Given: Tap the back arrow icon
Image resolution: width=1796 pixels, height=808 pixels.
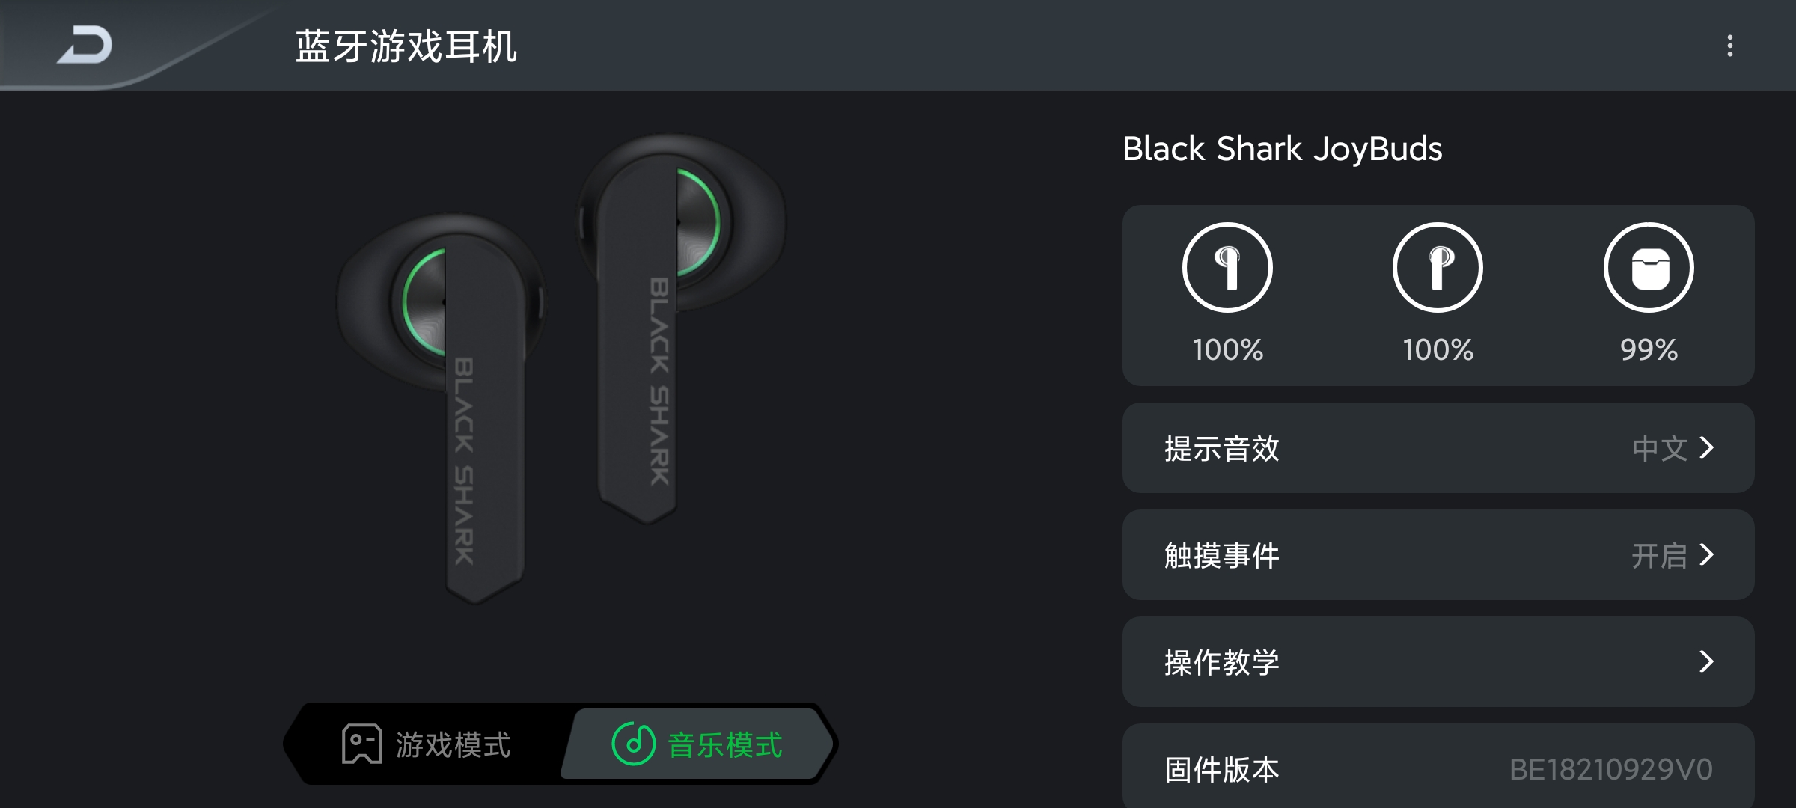Looking at the screenshot, I should point(85,45).
